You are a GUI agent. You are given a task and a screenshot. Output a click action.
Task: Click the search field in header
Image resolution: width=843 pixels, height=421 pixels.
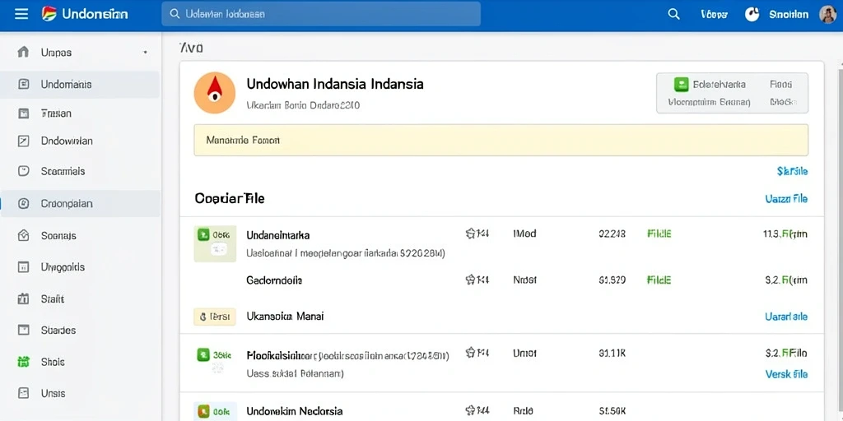(321, 14)
